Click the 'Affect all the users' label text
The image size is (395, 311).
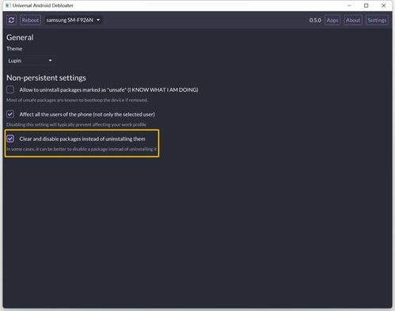pos(87,115)
